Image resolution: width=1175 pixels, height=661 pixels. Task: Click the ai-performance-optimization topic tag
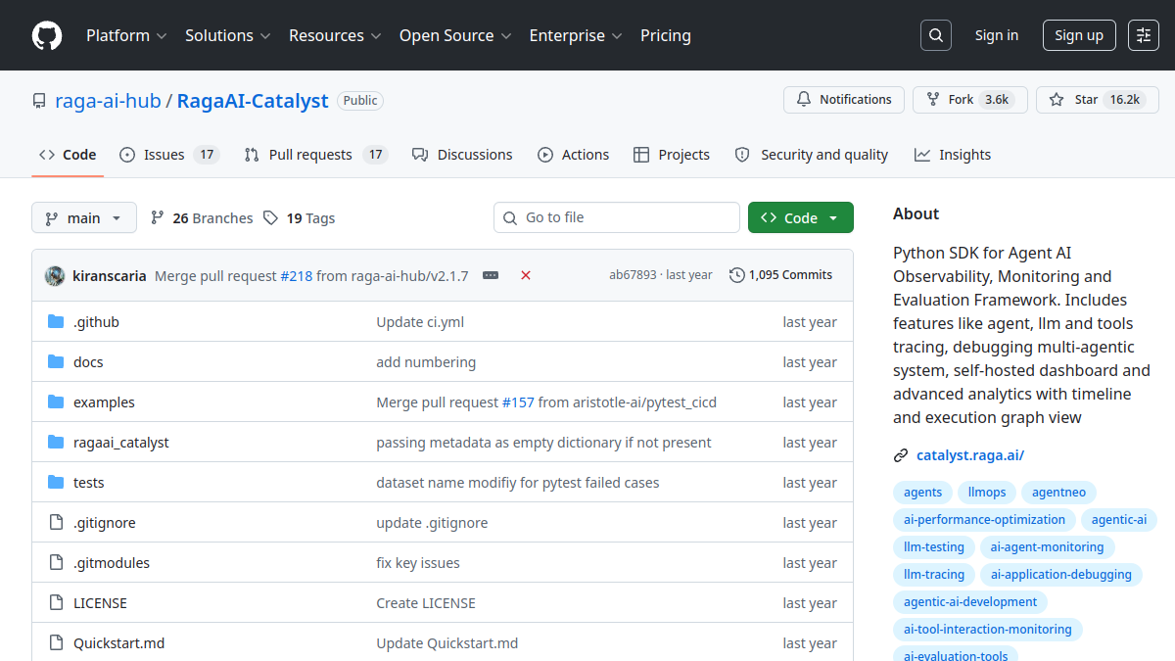coord(984,520)
